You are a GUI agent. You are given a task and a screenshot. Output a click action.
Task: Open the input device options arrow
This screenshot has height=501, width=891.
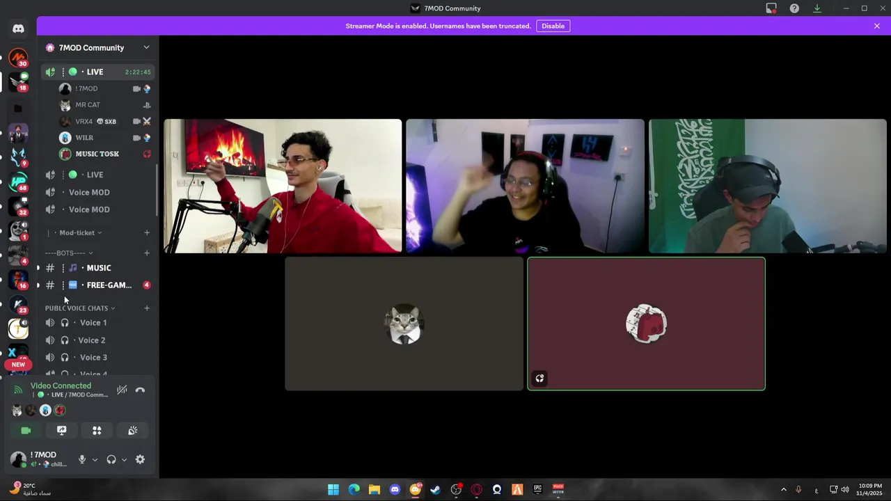tap(95, 459)
